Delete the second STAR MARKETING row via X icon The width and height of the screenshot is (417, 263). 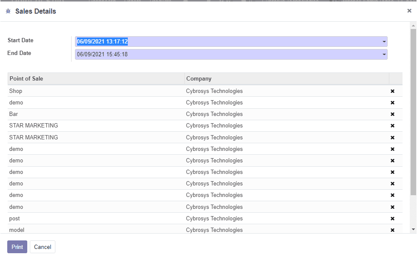click(x=392, y=138)
